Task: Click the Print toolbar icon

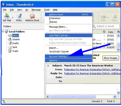Action: click(103, 16)
